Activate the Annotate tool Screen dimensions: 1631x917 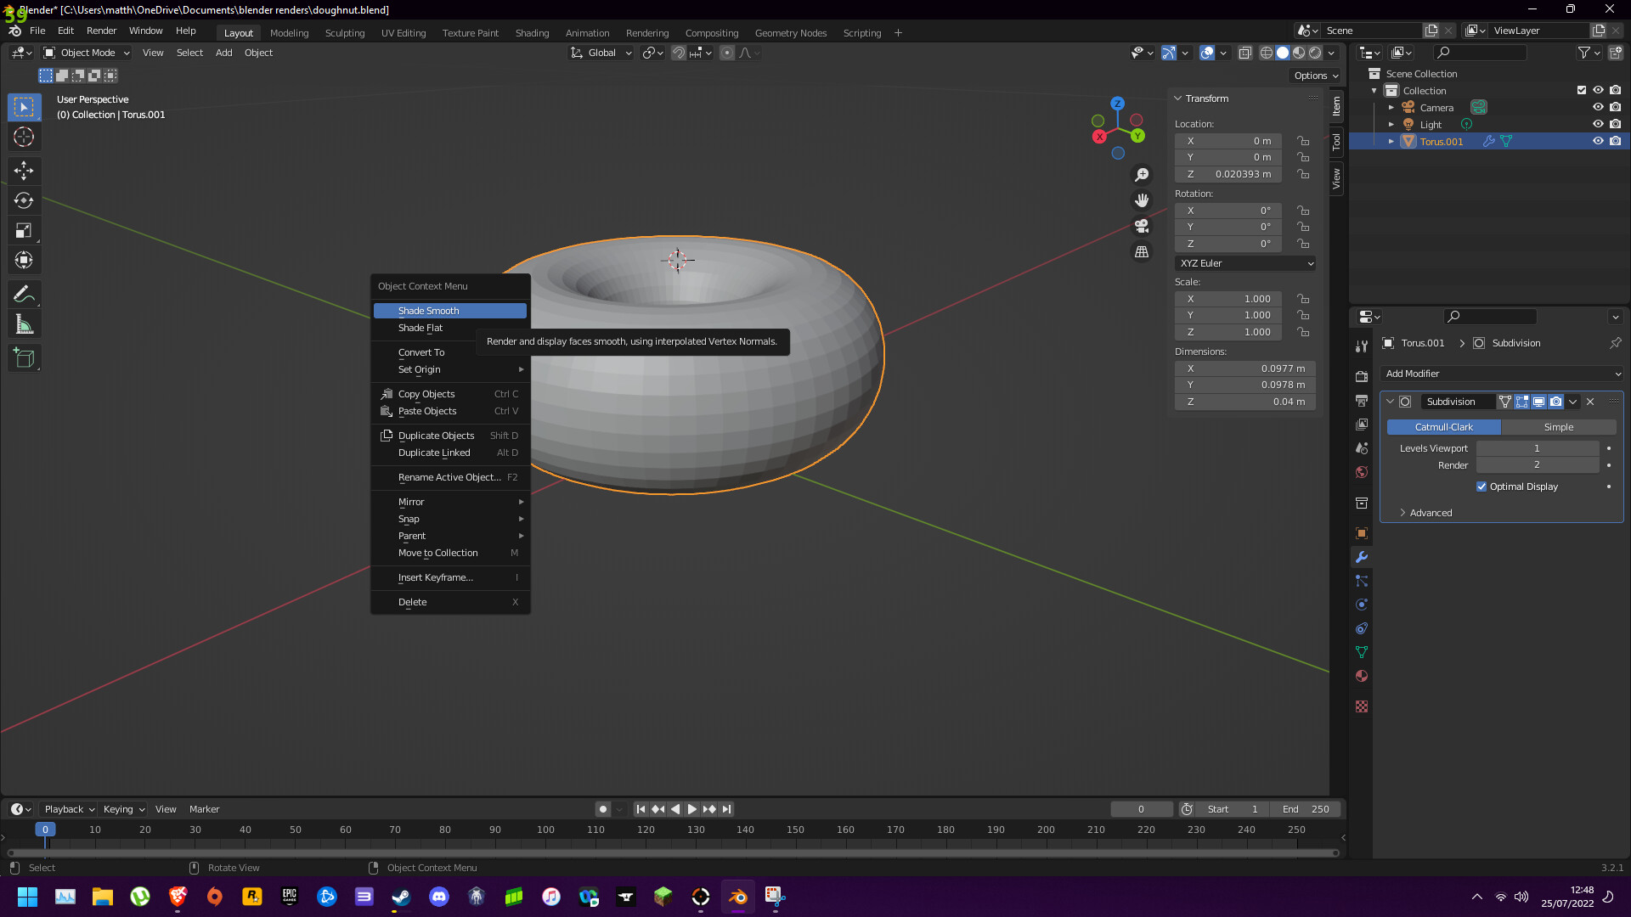coord(24,293)
